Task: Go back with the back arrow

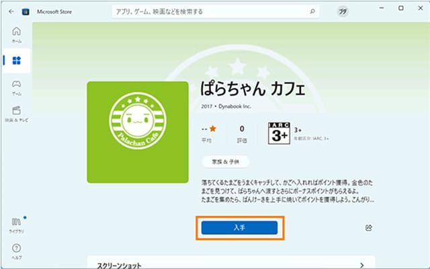Action: pyautogui.click(x=11, y=11)
